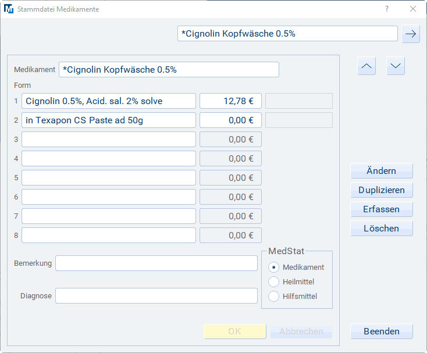Close the Stammdatei Medikamente dialog

tap(413, 9)
